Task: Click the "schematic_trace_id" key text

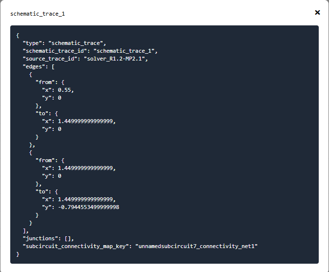Action: (55, 51)
